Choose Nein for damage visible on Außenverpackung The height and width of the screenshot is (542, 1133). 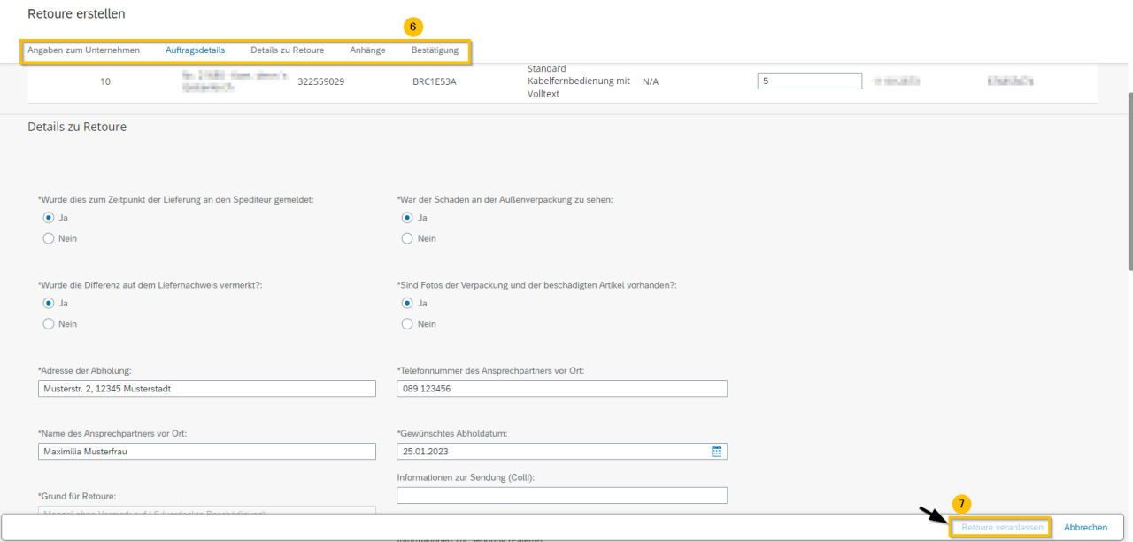pos(407,238)
